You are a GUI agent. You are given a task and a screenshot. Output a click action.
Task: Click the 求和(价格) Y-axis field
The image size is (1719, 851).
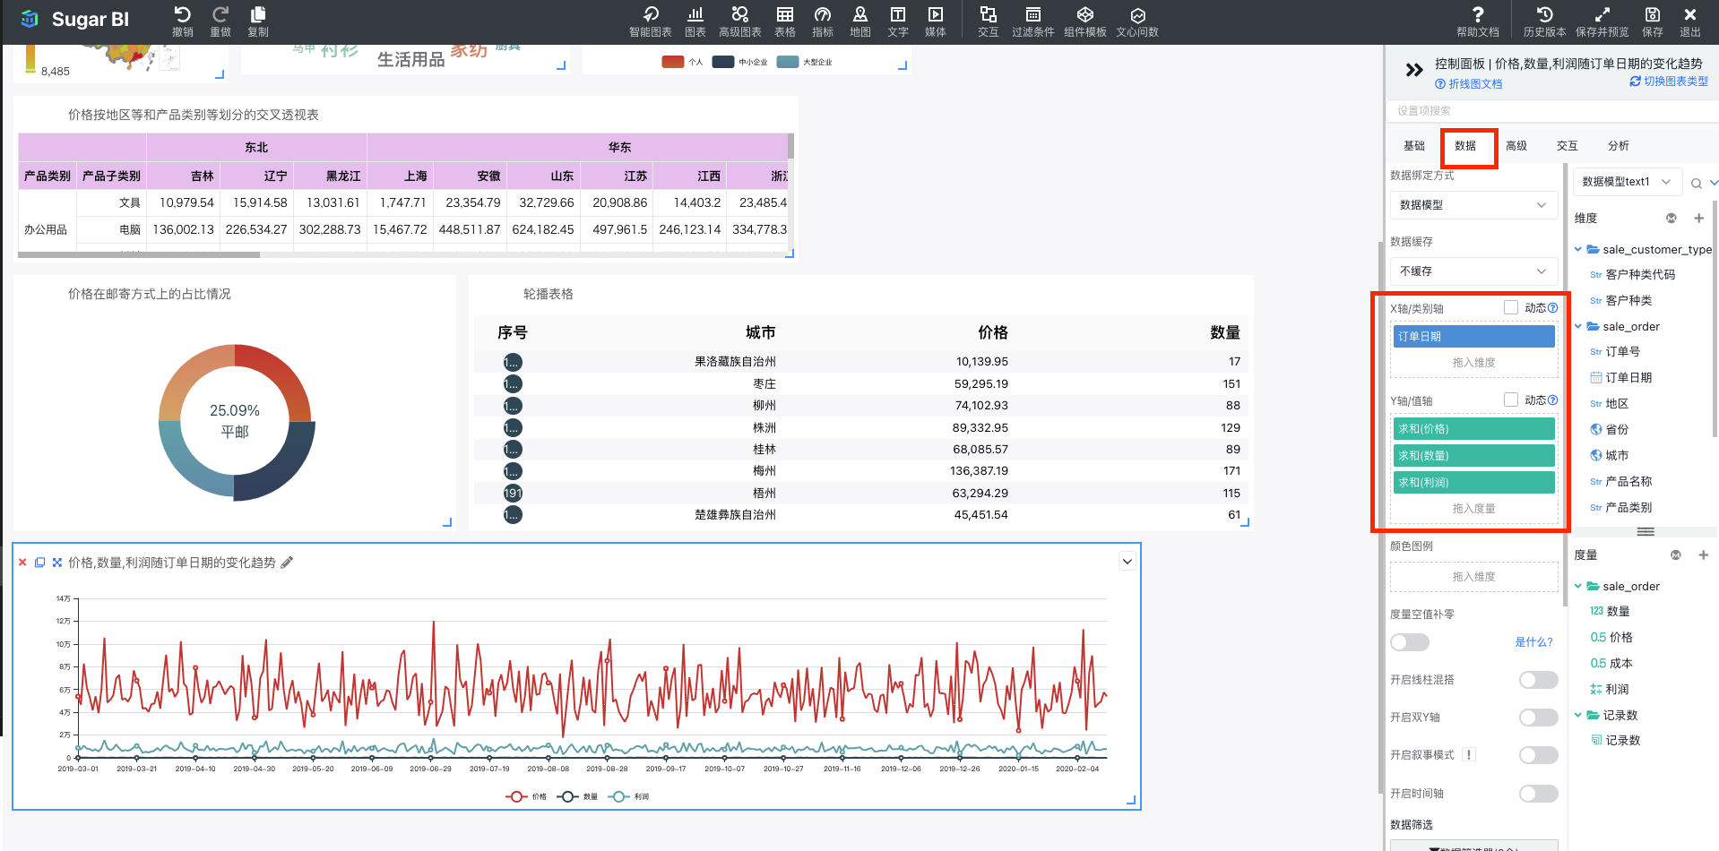pos(1473,429)
